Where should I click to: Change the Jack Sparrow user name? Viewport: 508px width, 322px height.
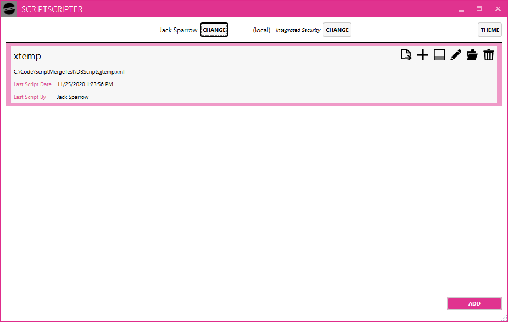[214, 30]
